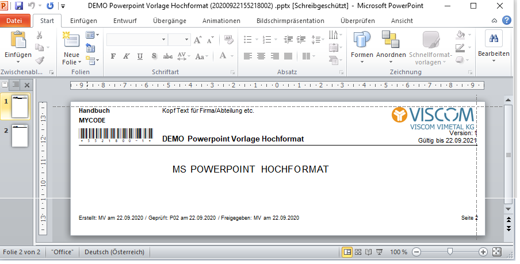
Task: Click the Cut scissors icon
Action: [40, 35]
